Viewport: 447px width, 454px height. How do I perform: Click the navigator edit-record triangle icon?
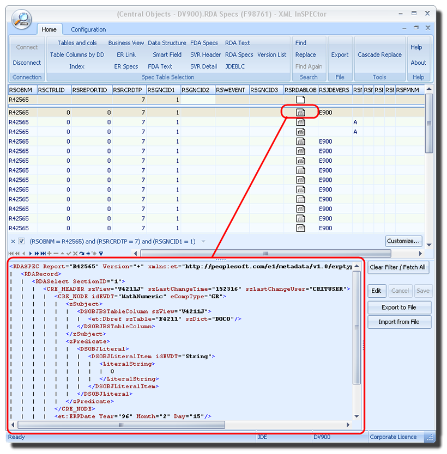coord(62,253)
